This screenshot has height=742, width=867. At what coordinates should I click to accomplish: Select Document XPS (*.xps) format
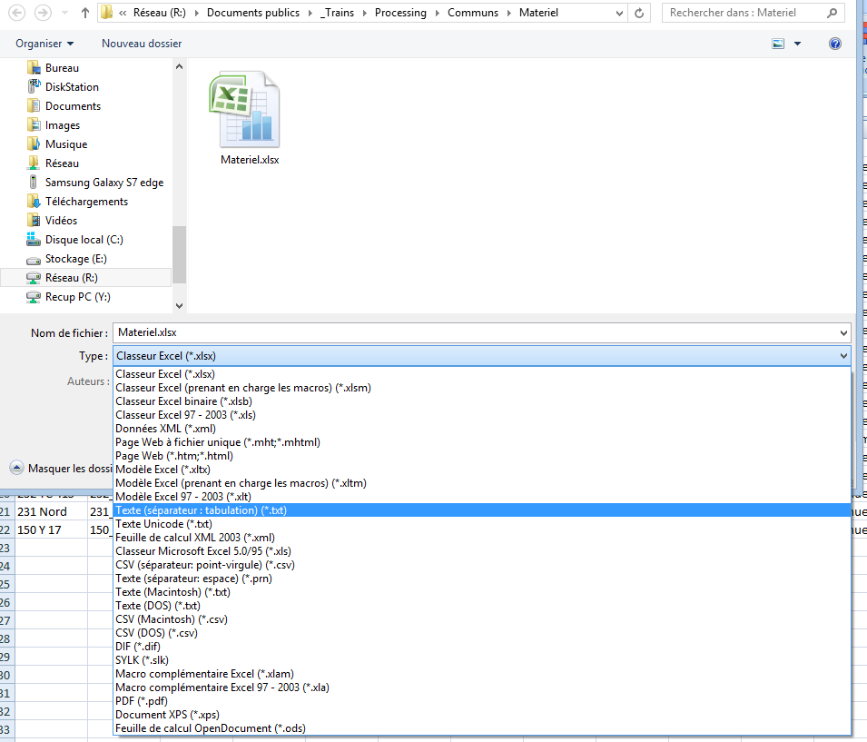(481, 715)
